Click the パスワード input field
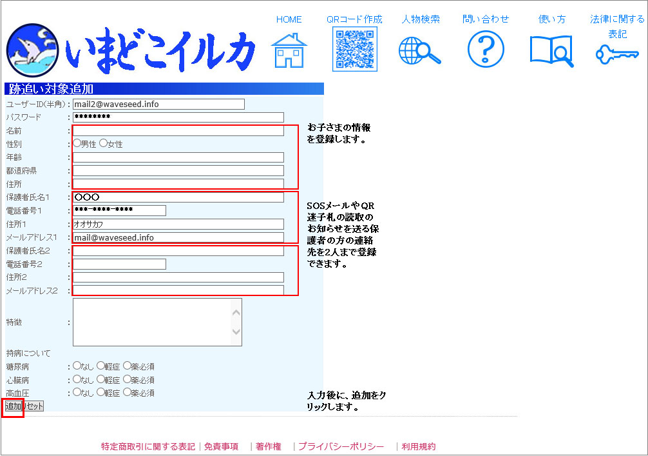The width and height of the screenshot is (648, 456). (178, 117)
